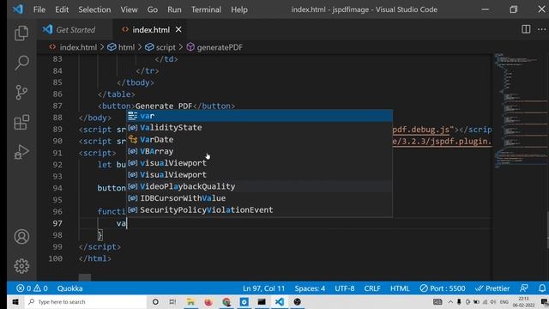Viewport: 549px width, 309px height.
Task: Select the index.html editor tab
Action: pos(151,30)
